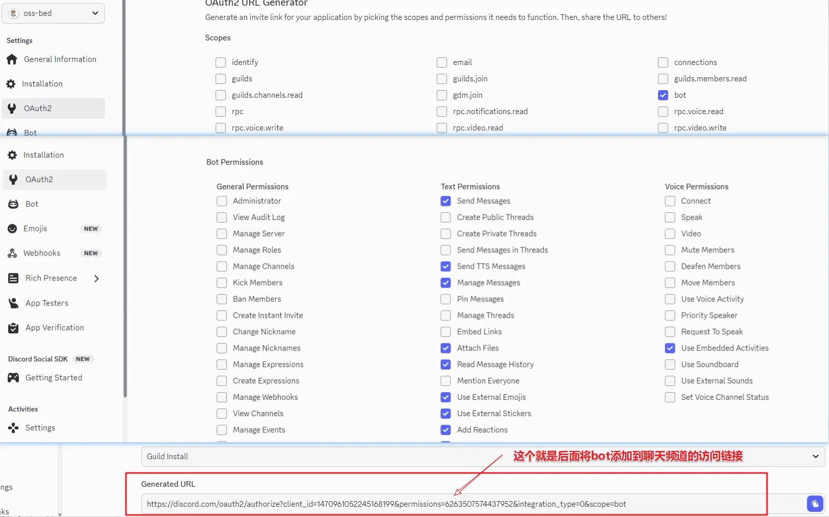
Task: Click the Rich Presence document icon
Action: coord(13,278)
